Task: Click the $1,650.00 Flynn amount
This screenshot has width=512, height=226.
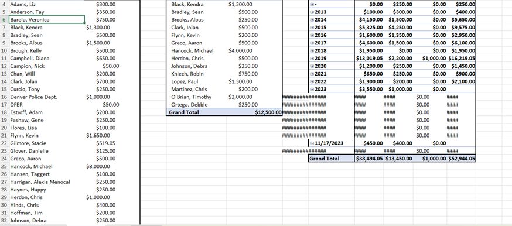Action: [x=112, y=136]
